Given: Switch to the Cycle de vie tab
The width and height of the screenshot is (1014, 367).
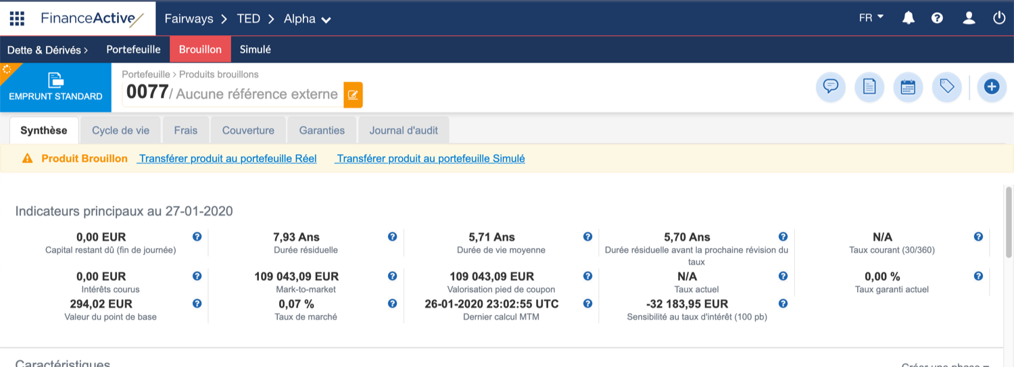Looking at the screenshot, I should 120,130.
